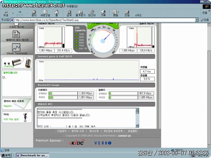211x158 pixels.
Task: Click the results text box scroll-up arrow
Action: coord(137,110)
